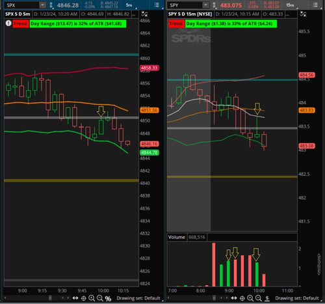Click the orange 4851.56 price bubble
325x304 pixels.
[149, 110]
